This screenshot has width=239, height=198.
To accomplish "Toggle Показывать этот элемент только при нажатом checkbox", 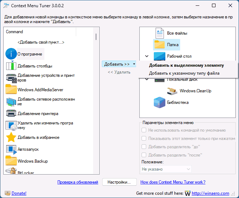I will coord(144,138).
